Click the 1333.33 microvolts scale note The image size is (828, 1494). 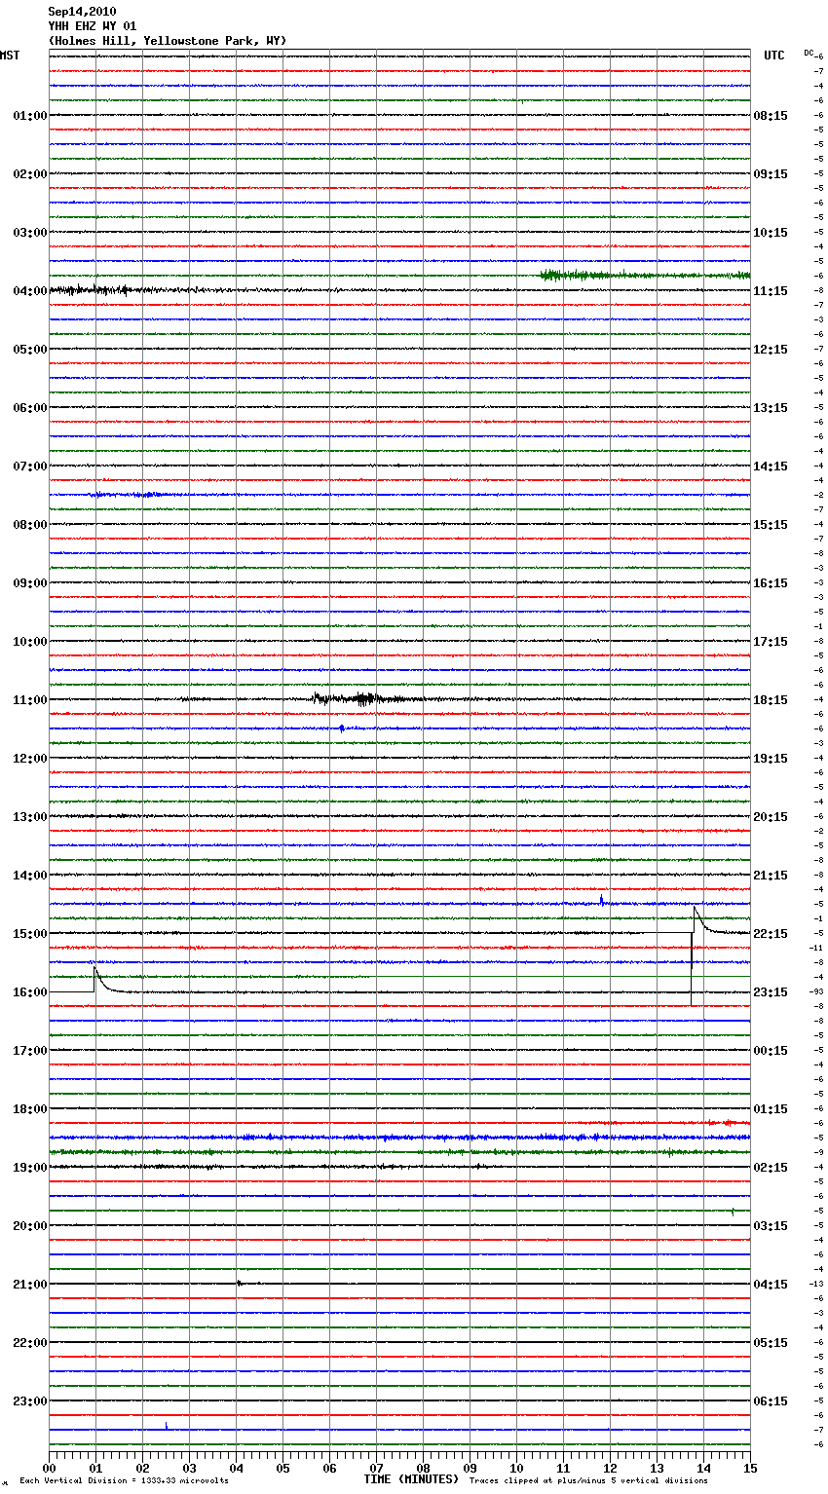pyautogui.click(x=124, y=1481)
